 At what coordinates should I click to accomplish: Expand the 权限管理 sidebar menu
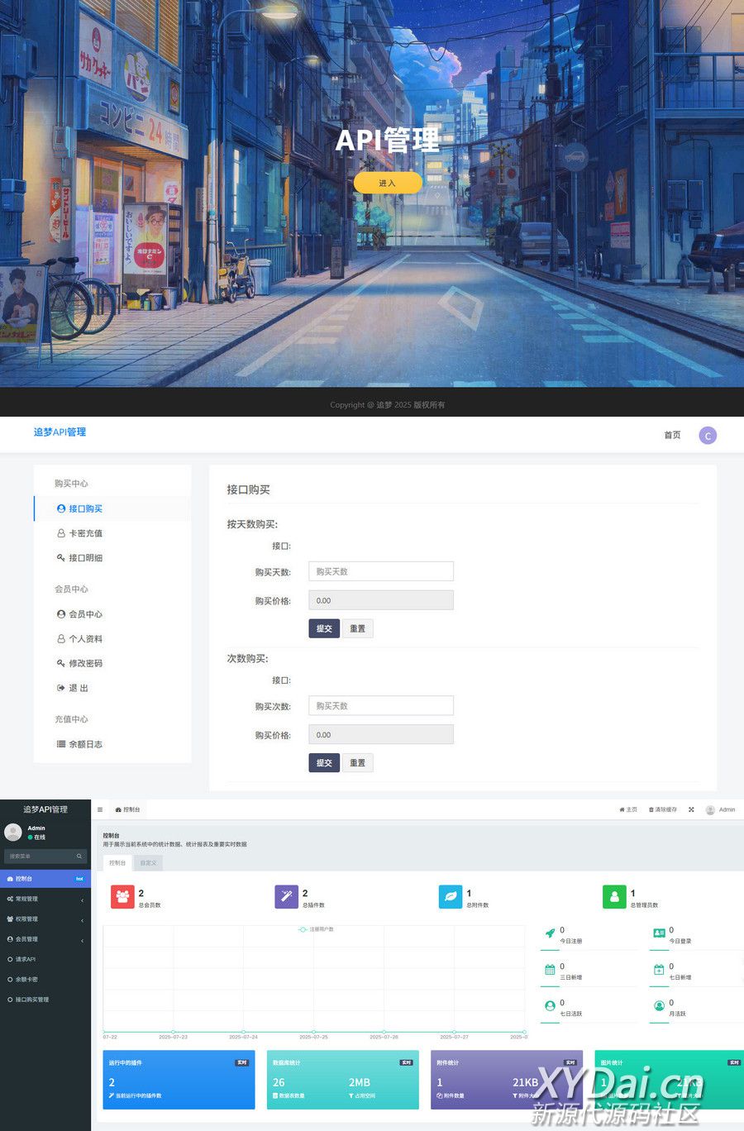click(x=45, y=919)
